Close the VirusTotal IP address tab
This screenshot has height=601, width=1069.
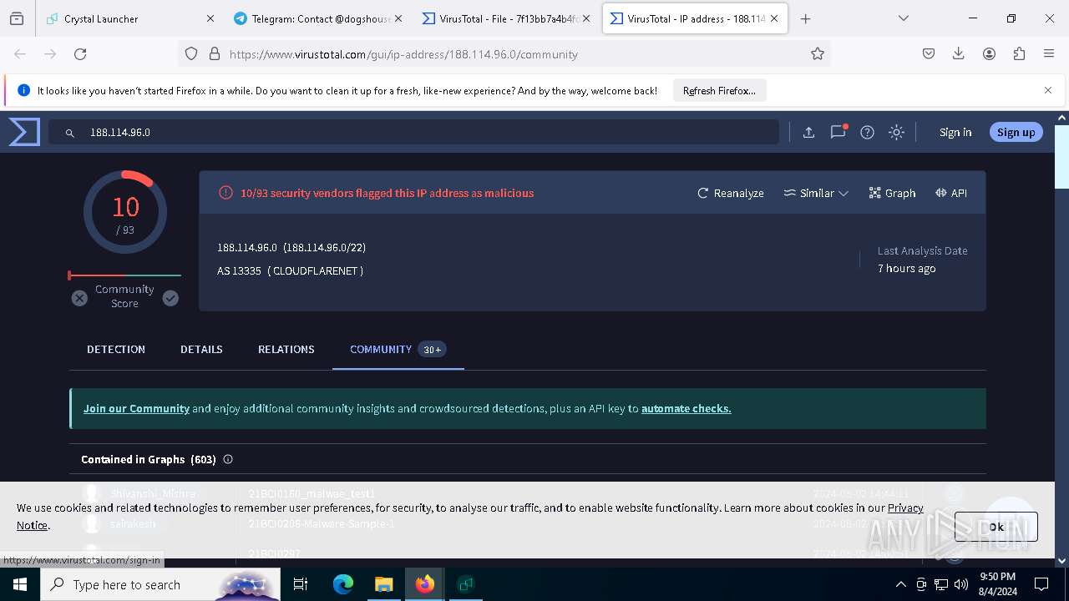point(775,18)
